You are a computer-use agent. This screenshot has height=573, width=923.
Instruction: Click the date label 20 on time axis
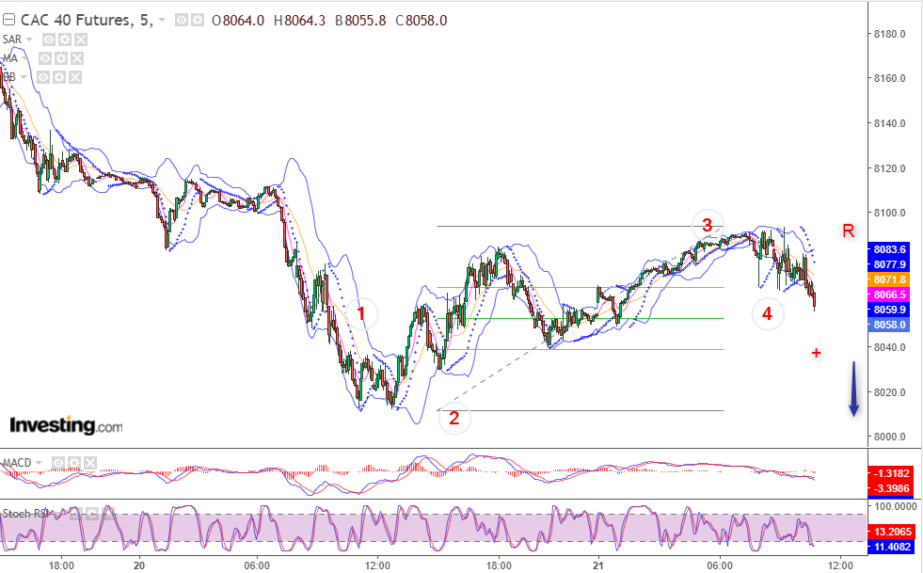pyautogui.click(x=139, y=565)
